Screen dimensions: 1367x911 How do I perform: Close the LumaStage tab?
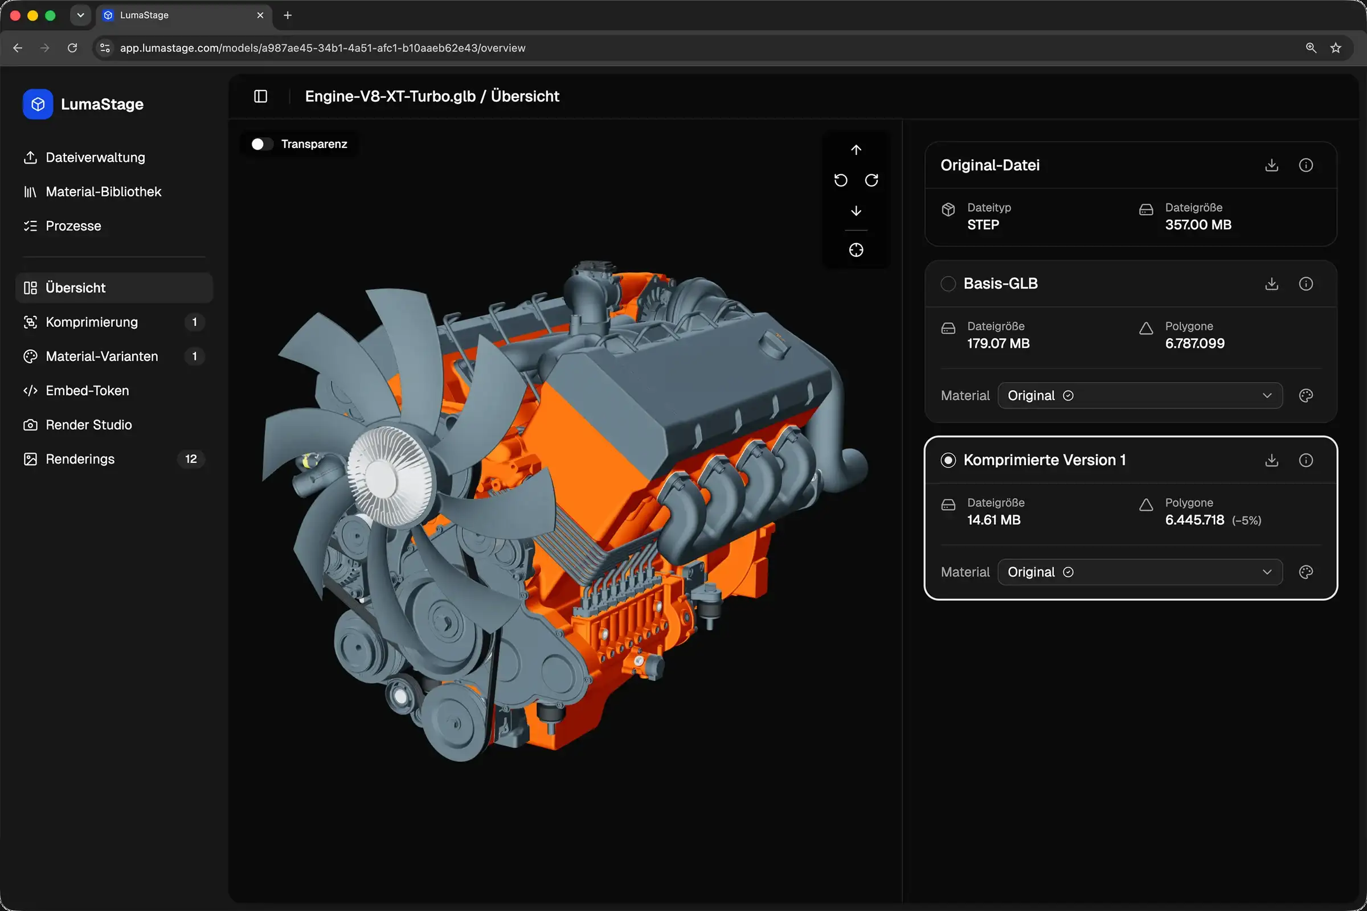[x=260, y=15]
